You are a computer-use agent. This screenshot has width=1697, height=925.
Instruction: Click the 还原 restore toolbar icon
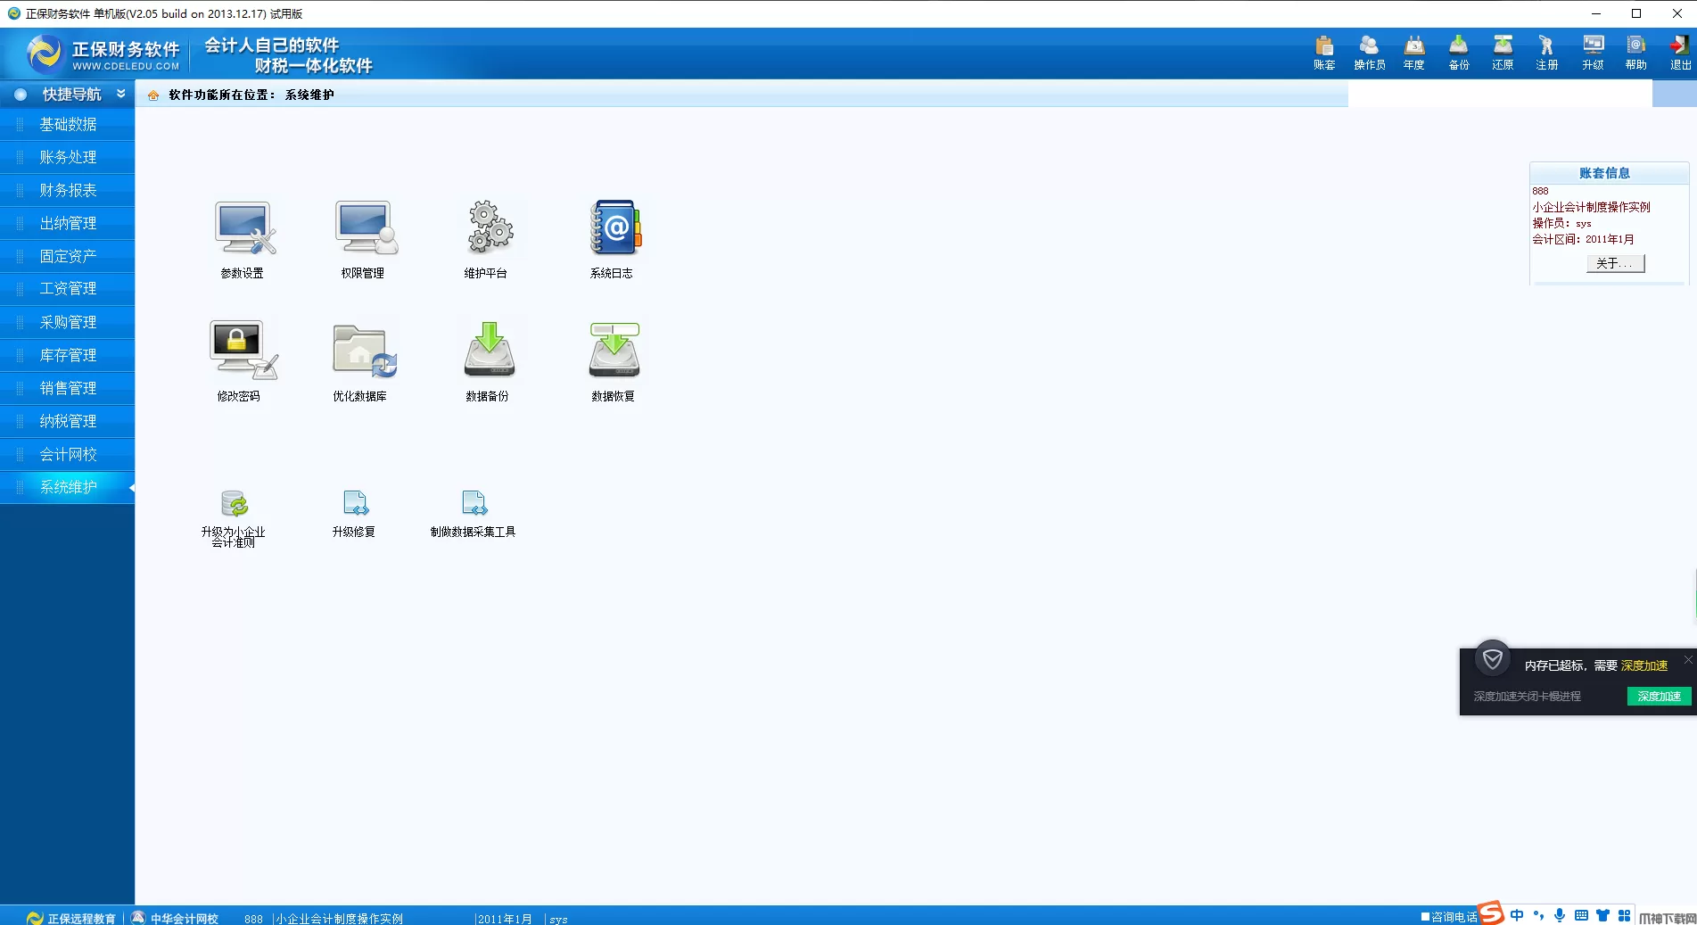[x=1503, y=52]
